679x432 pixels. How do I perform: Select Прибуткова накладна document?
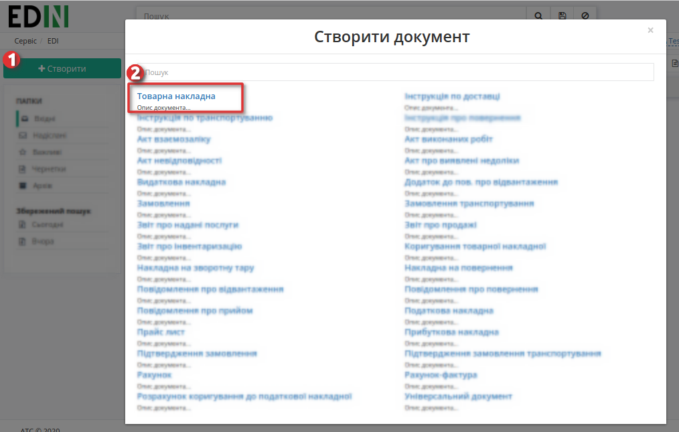[x=451, y=332]
